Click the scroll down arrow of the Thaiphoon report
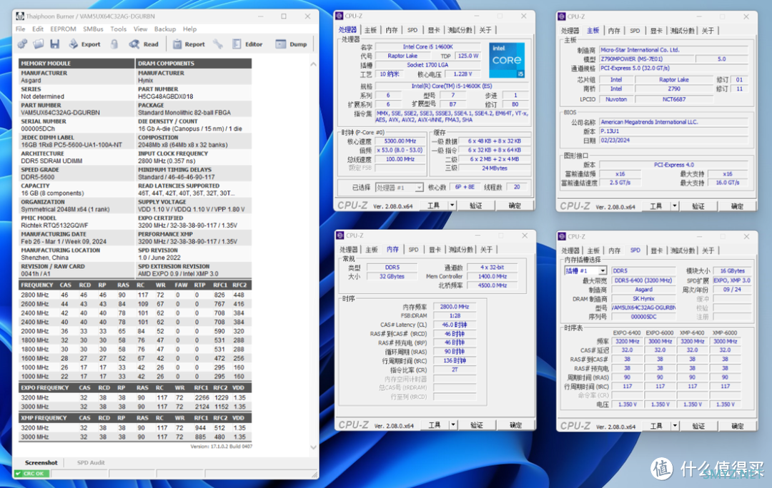 [314, 447]
